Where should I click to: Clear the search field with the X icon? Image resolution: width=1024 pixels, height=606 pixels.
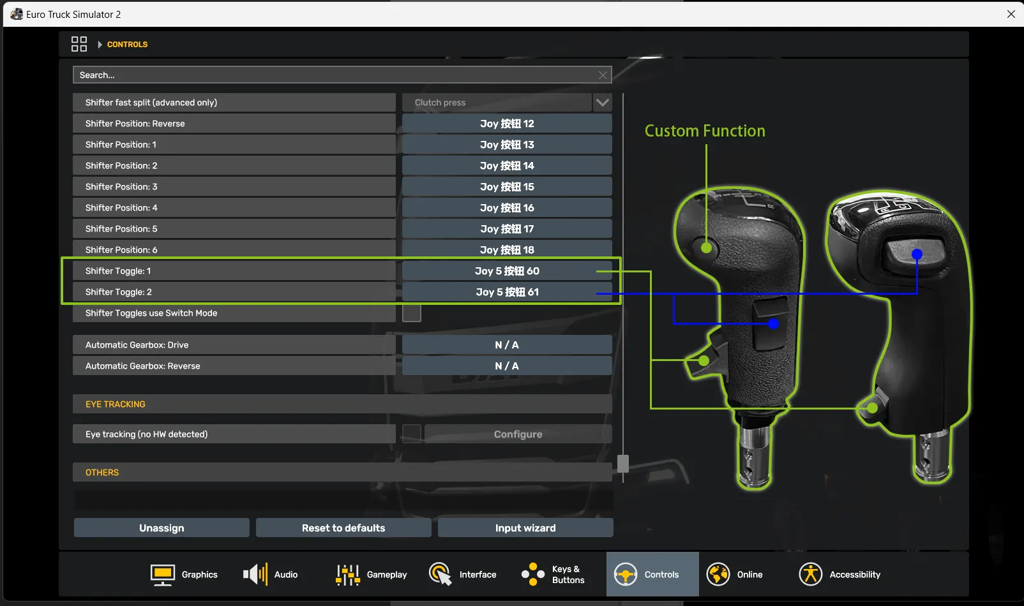[x=603, y=75]
